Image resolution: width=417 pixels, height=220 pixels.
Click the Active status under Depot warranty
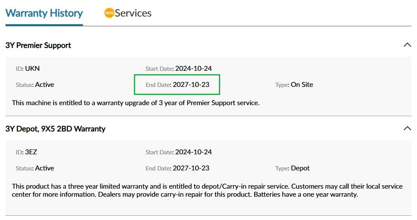44,168
